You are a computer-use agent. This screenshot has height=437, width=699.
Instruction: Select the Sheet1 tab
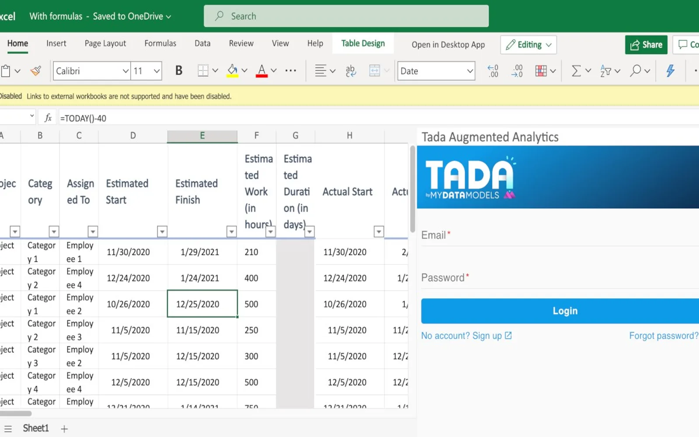36,428
